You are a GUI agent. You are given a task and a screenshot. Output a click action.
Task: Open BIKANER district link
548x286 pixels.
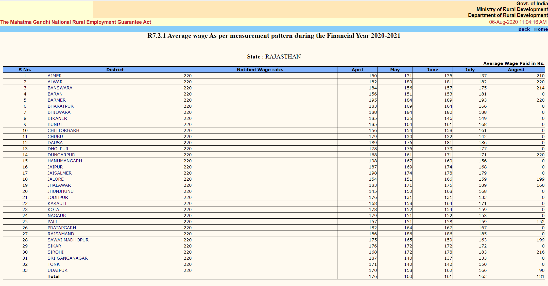(x=57, y=118)
